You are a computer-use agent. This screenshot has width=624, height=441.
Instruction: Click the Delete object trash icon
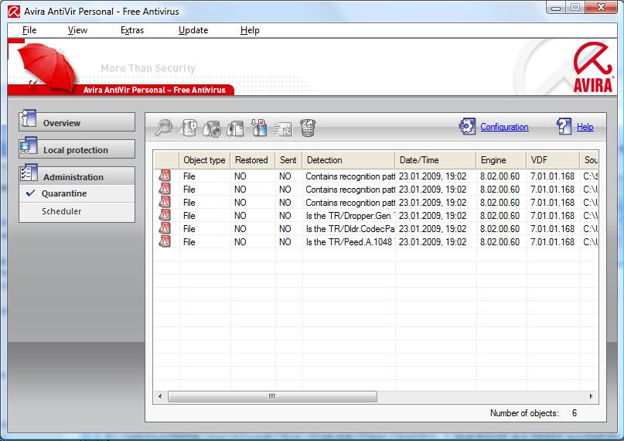pos(308,128)
